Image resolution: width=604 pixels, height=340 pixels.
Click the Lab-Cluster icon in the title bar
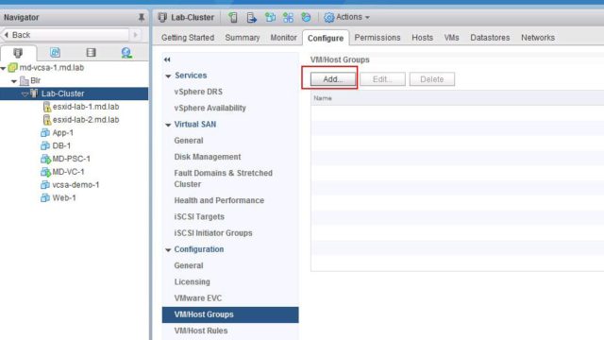[x=162, y=17]
